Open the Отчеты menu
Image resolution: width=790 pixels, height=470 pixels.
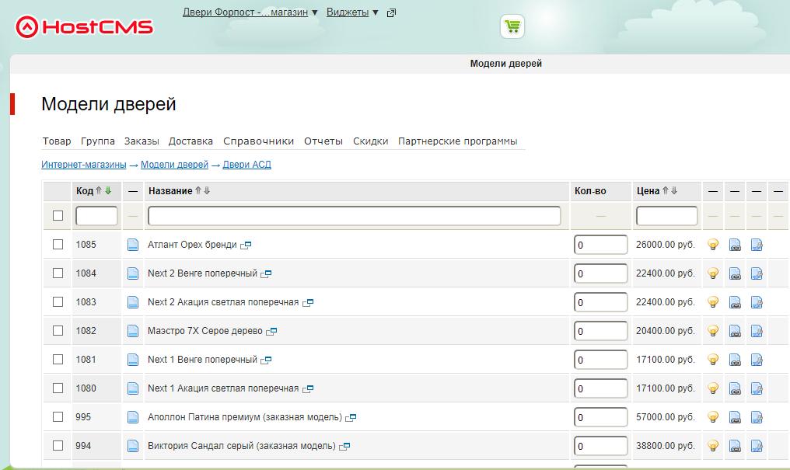pyautogui.click(x=323, y=141)
